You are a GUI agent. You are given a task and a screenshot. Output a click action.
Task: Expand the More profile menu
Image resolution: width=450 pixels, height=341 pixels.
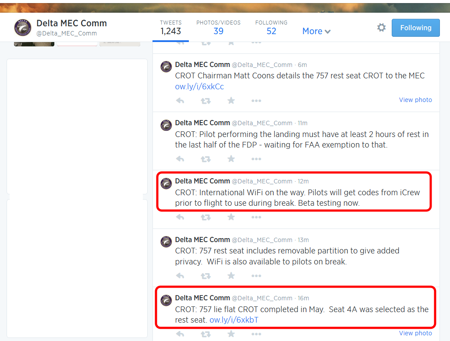[x=316, y=31]
